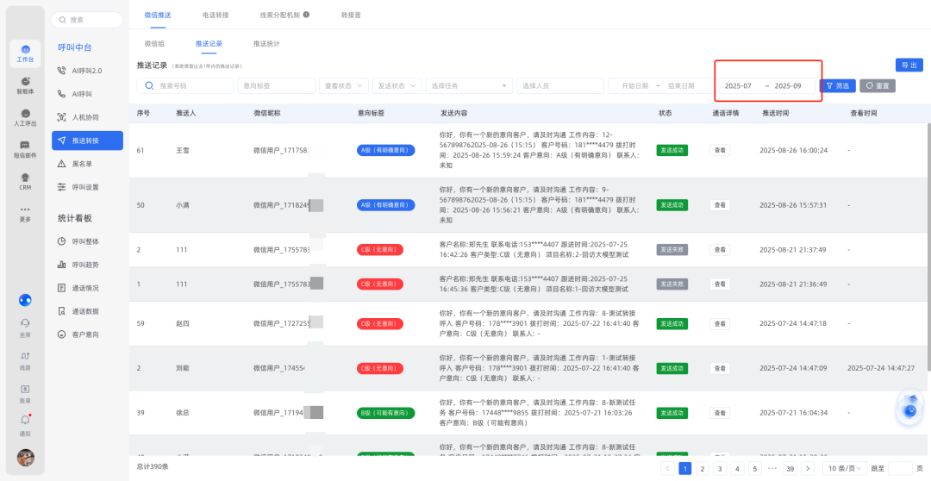Expand the 查看状态 dropdown filter
The height and width of the screenshot is (481, 931).
click(343, 86)
